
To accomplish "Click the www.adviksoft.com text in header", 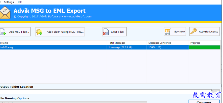I will [x=78, y=16].
